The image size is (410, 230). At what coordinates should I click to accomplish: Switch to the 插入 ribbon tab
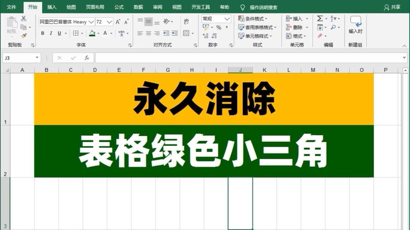(x=52, y=7)
